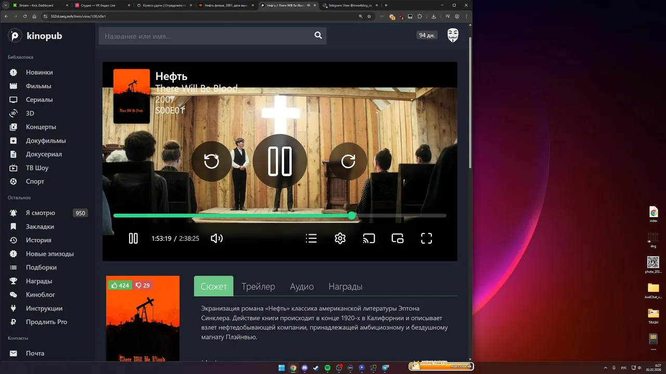Open the user avatar menu
The image size is (666, 374).
click(453, 35)
